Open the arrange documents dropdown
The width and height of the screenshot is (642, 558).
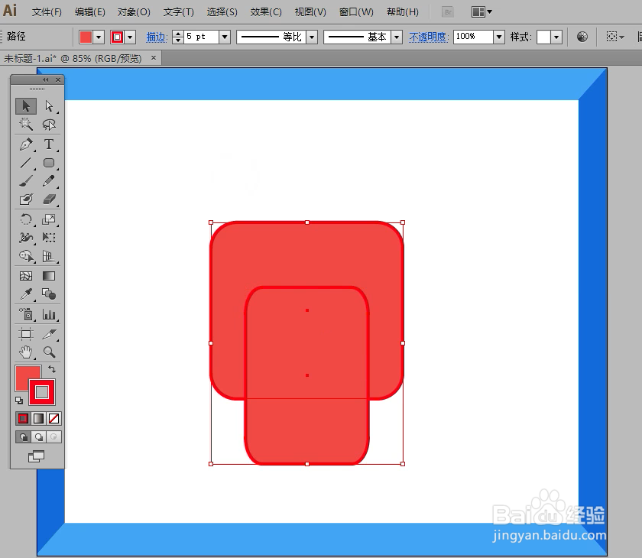click(x=481, y=12)
